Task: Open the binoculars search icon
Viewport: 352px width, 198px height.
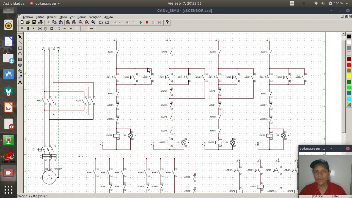Action: [x=93, y=22]
